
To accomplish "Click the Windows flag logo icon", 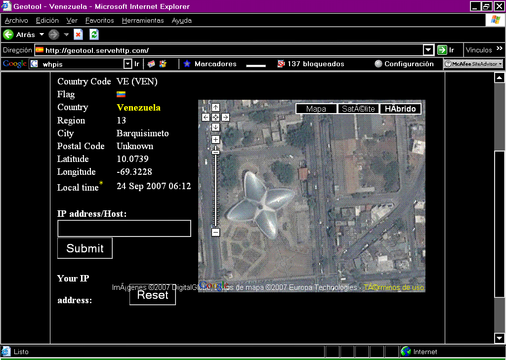I will pos(495,20).
